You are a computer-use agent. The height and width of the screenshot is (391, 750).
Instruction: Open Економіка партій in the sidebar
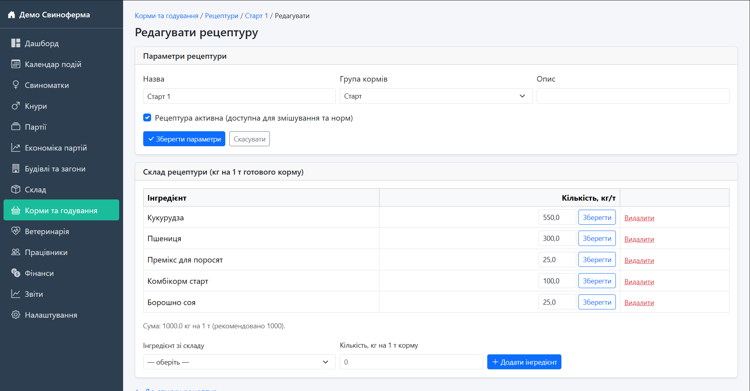[56, 148]
